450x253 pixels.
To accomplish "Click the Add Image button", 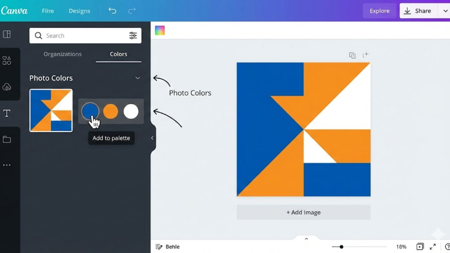I will pyautogui.click(x=303, y=212).
